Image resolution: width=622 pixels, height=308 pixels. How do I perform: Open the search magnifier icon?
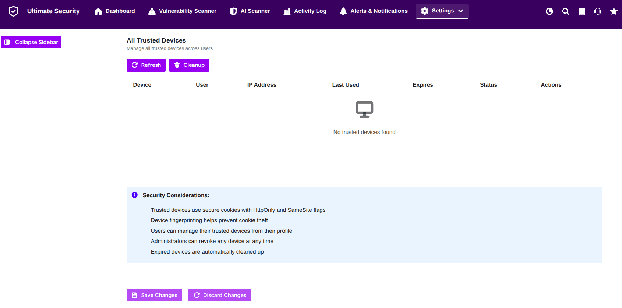coord(566,11)
